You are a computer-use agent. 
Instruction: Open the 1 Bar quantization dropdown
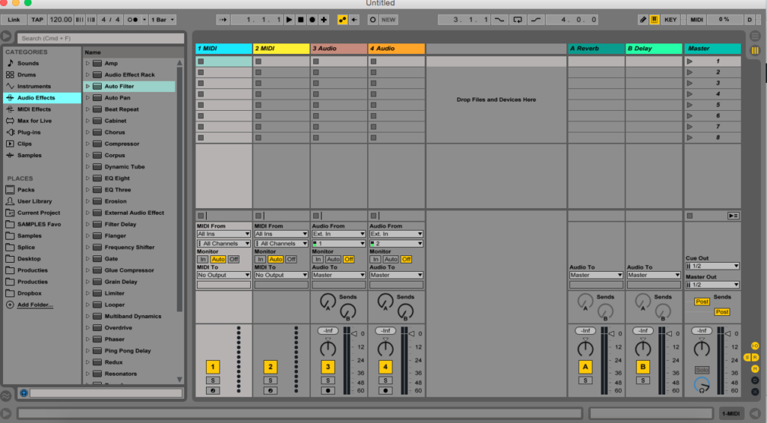point(163,19)
